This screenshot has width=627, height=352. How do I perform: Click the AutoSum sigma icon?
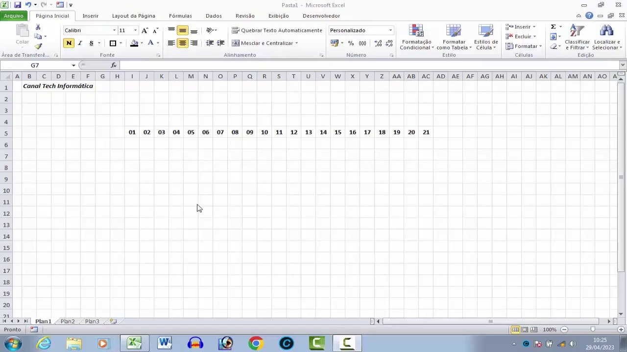pyautogui.click(x=553, y=27)
